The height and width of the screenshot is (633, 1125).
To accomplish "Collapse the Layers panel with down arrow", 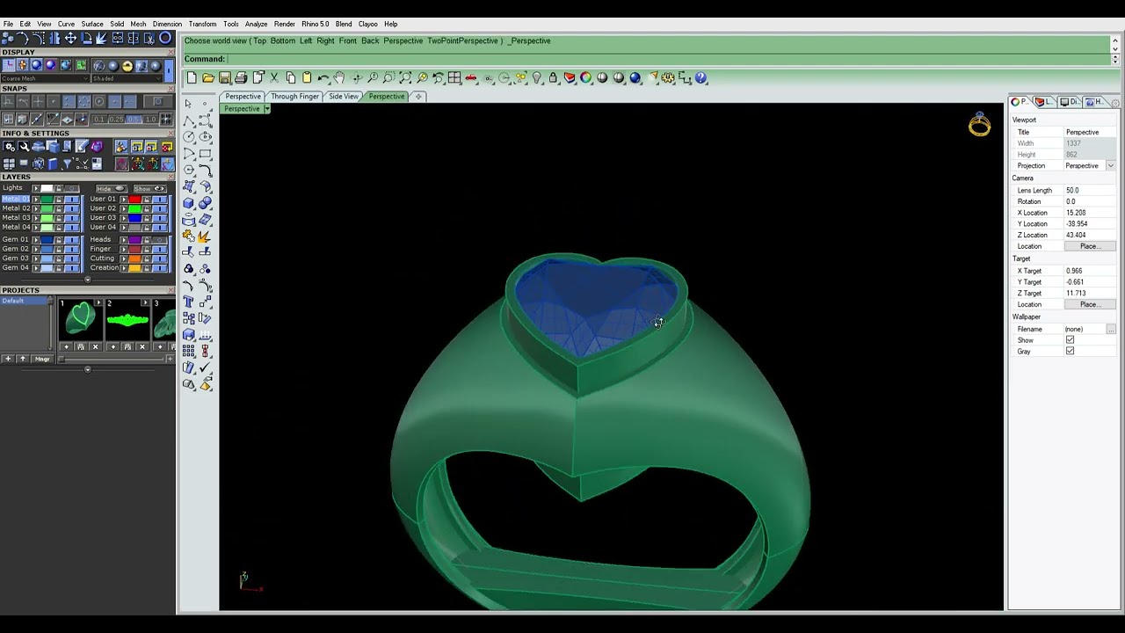I will (x=87, y=280).
